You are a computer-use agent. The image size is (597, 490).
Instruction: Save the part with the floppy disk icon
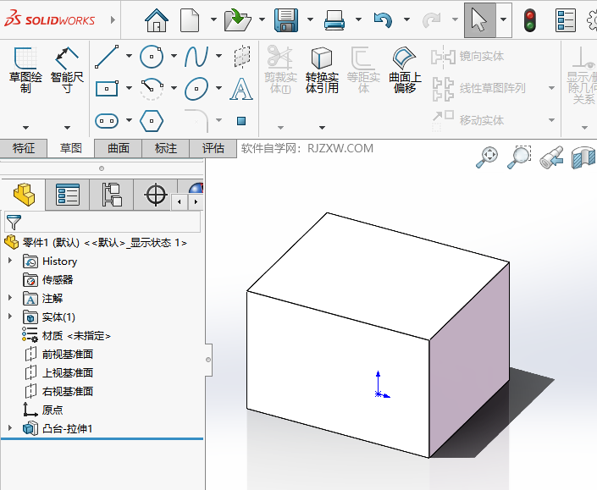click(286, 20)
